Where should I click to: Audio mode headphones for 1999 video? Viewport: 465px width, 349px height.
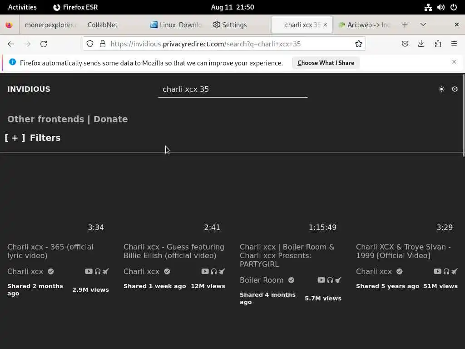pyautogui.click(x=446, y=271)
